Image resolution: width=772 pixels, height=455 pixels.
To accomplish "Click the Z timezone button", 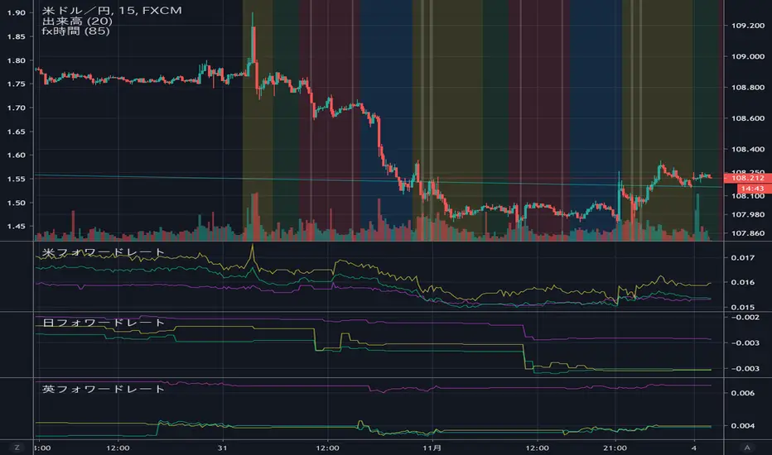I will [x=17, y=448].
